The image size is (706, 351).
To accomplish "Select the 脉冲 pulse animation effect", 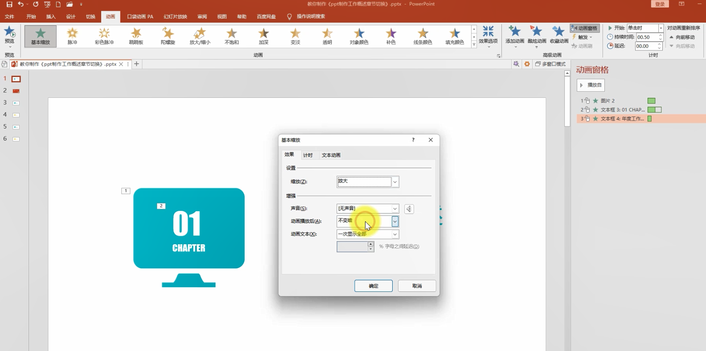I will (72, 36).
